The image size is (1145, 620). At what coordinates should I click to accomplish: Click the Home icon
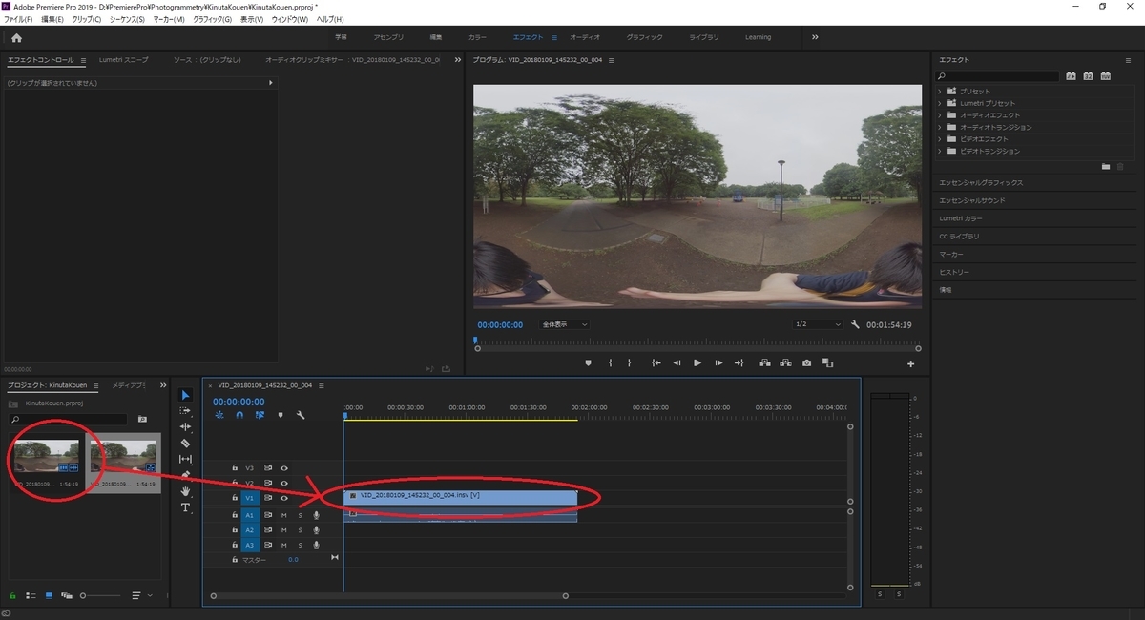(16, 38)
